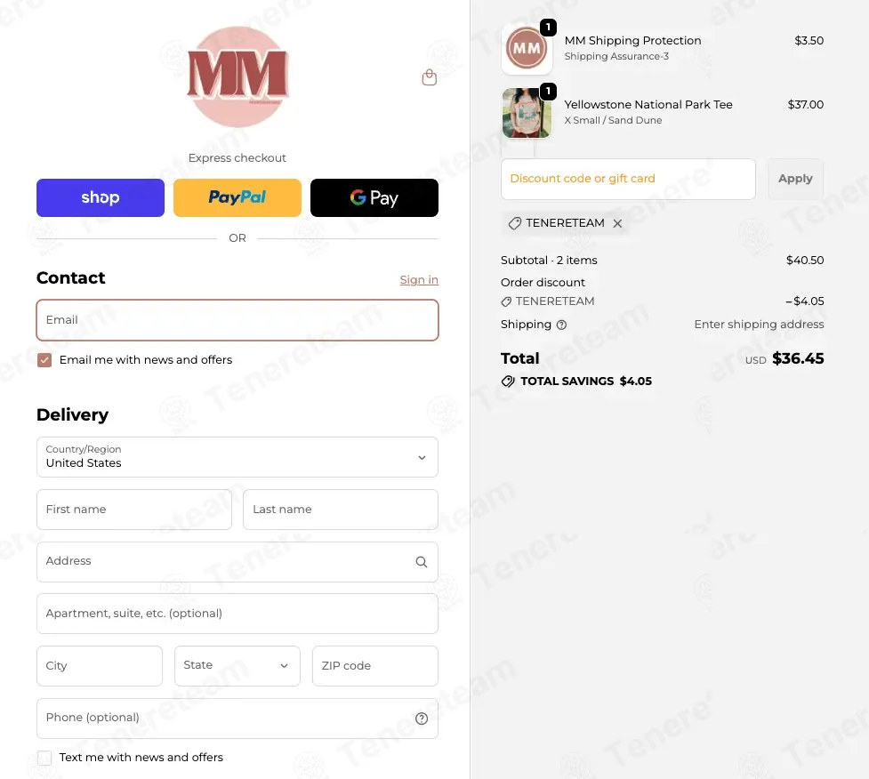The image size is (869, 779).
Task: Click the phone field help icon
Action: tap(422, 718)
